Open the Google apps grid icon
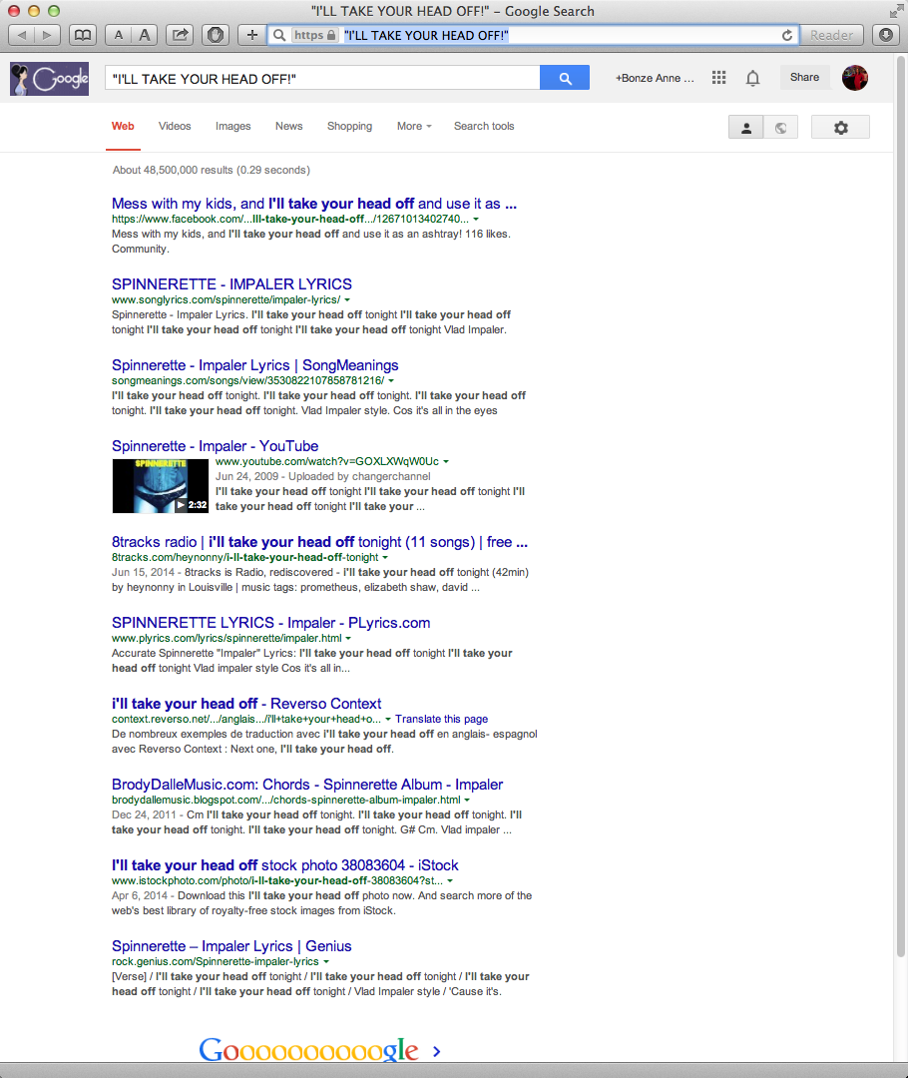The width and height of the screenshot is (908, 1078). tap(719, 78)
